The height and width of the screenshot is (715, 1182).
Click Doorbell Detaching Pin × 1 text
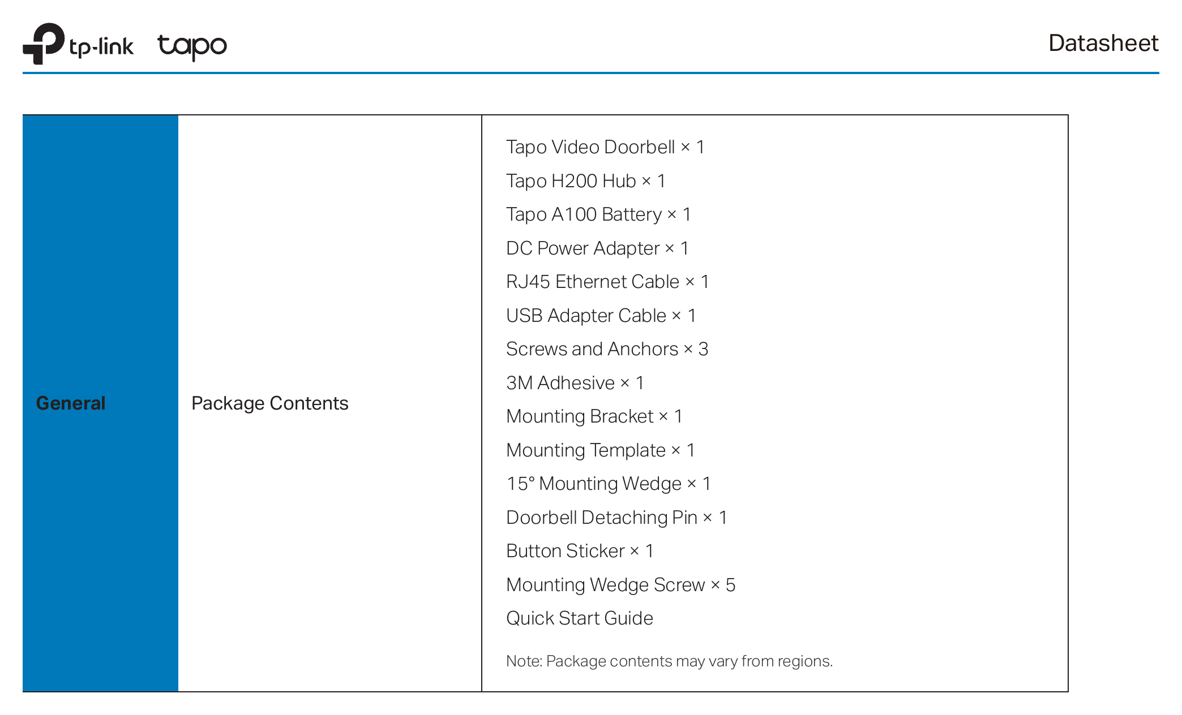tap(616, 518)
